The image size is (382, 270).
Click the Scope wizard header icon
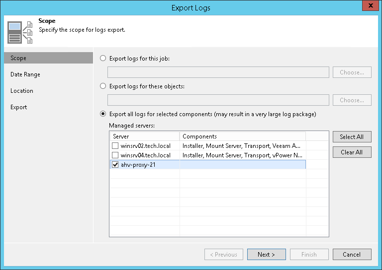(x=20, y=32)
